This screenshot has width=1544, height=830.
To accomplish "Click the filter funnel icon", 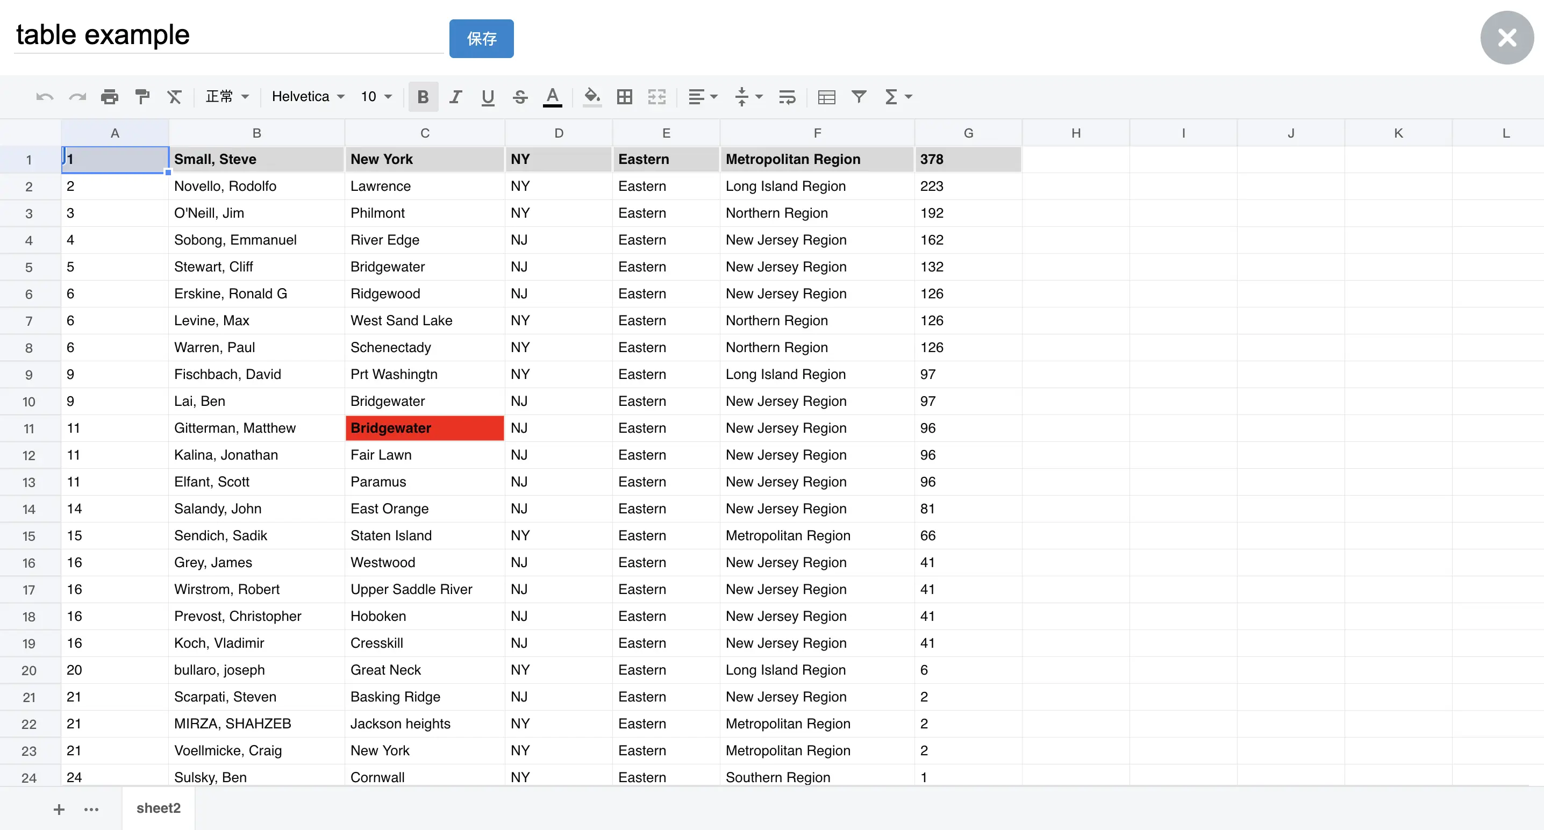I will tap(859, 97).
